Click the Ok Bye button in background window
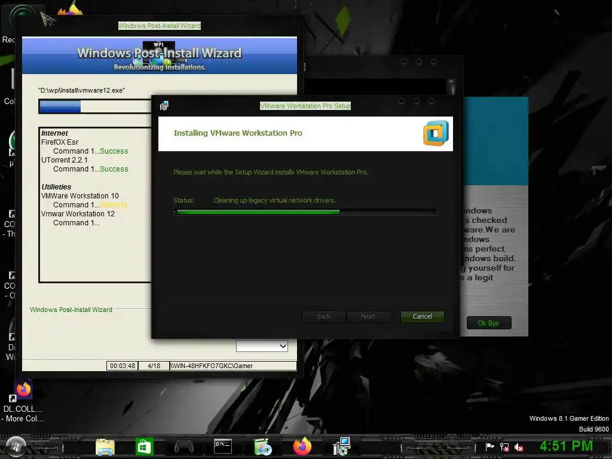Image resolution: width=612 pixels, height=459 pixels. click(489, 323)
